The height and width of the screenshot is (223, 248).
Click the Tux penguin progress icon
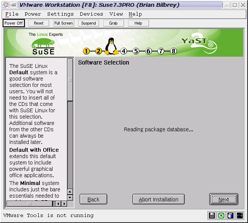111,47
